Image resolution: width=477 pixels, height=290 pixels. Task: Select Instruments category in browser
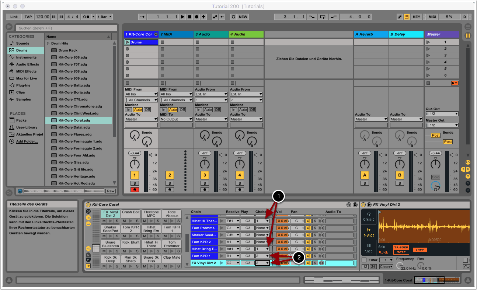(x=26, y=57)
